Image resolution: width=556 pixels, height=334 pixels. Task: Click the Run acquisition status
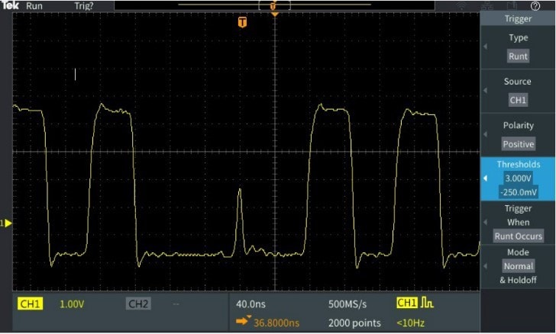34,5
